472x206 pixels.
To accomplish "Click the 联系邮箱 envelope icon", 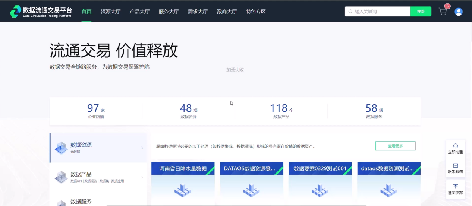I will click(455, 165).
